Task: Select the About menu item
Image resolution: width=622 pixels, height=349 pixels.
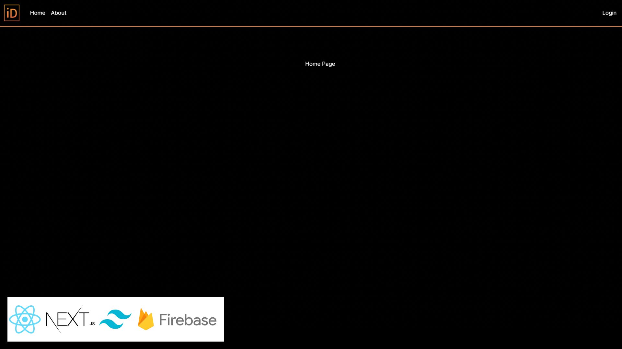Action: coord(59,12)
